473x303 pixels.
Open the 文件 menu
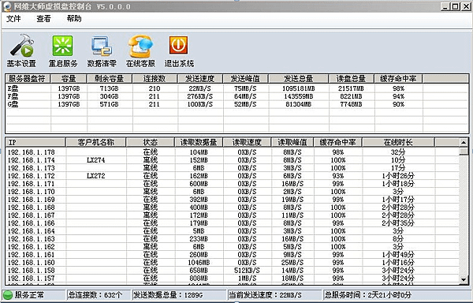[x=13, y=19]
